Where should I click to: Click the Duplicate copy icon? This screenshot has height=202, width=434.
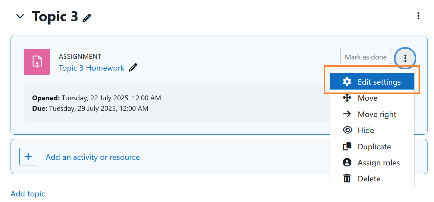347,146
